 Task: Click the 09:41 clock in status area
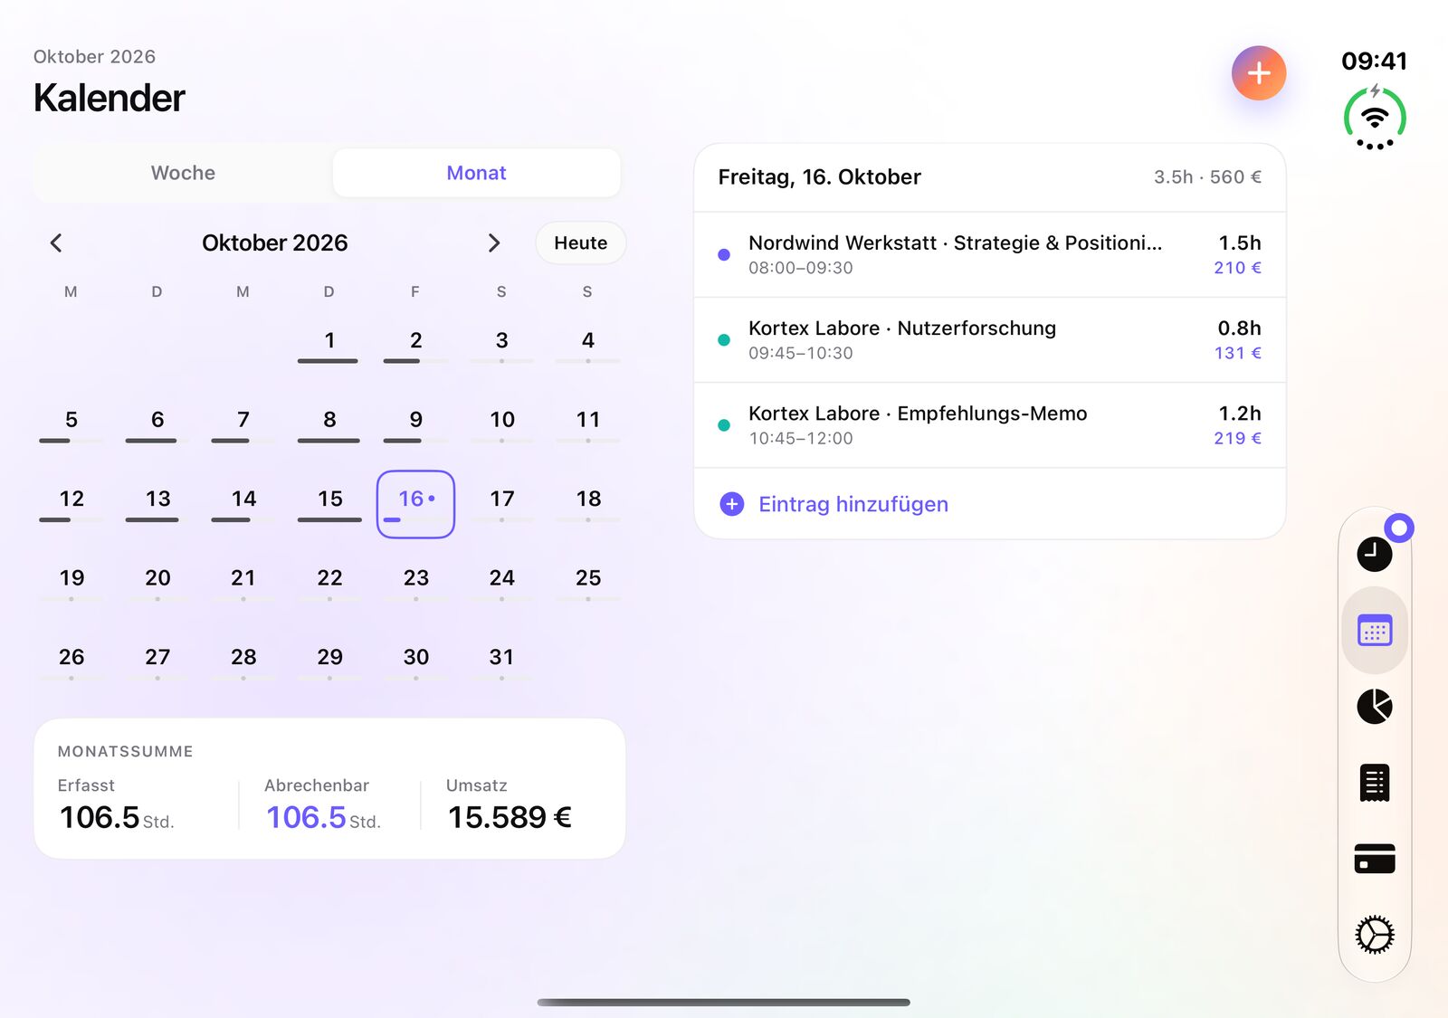pyautogui.click(x=1374, y=61)
